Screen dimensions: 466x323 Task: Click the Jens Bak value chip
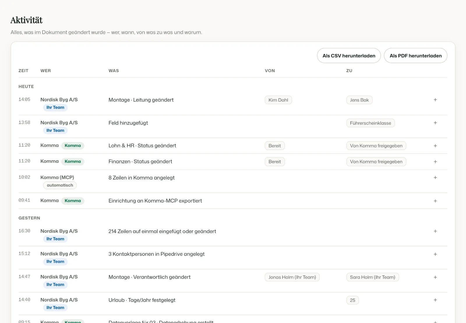pyautogui.click(x=359, y=100)
